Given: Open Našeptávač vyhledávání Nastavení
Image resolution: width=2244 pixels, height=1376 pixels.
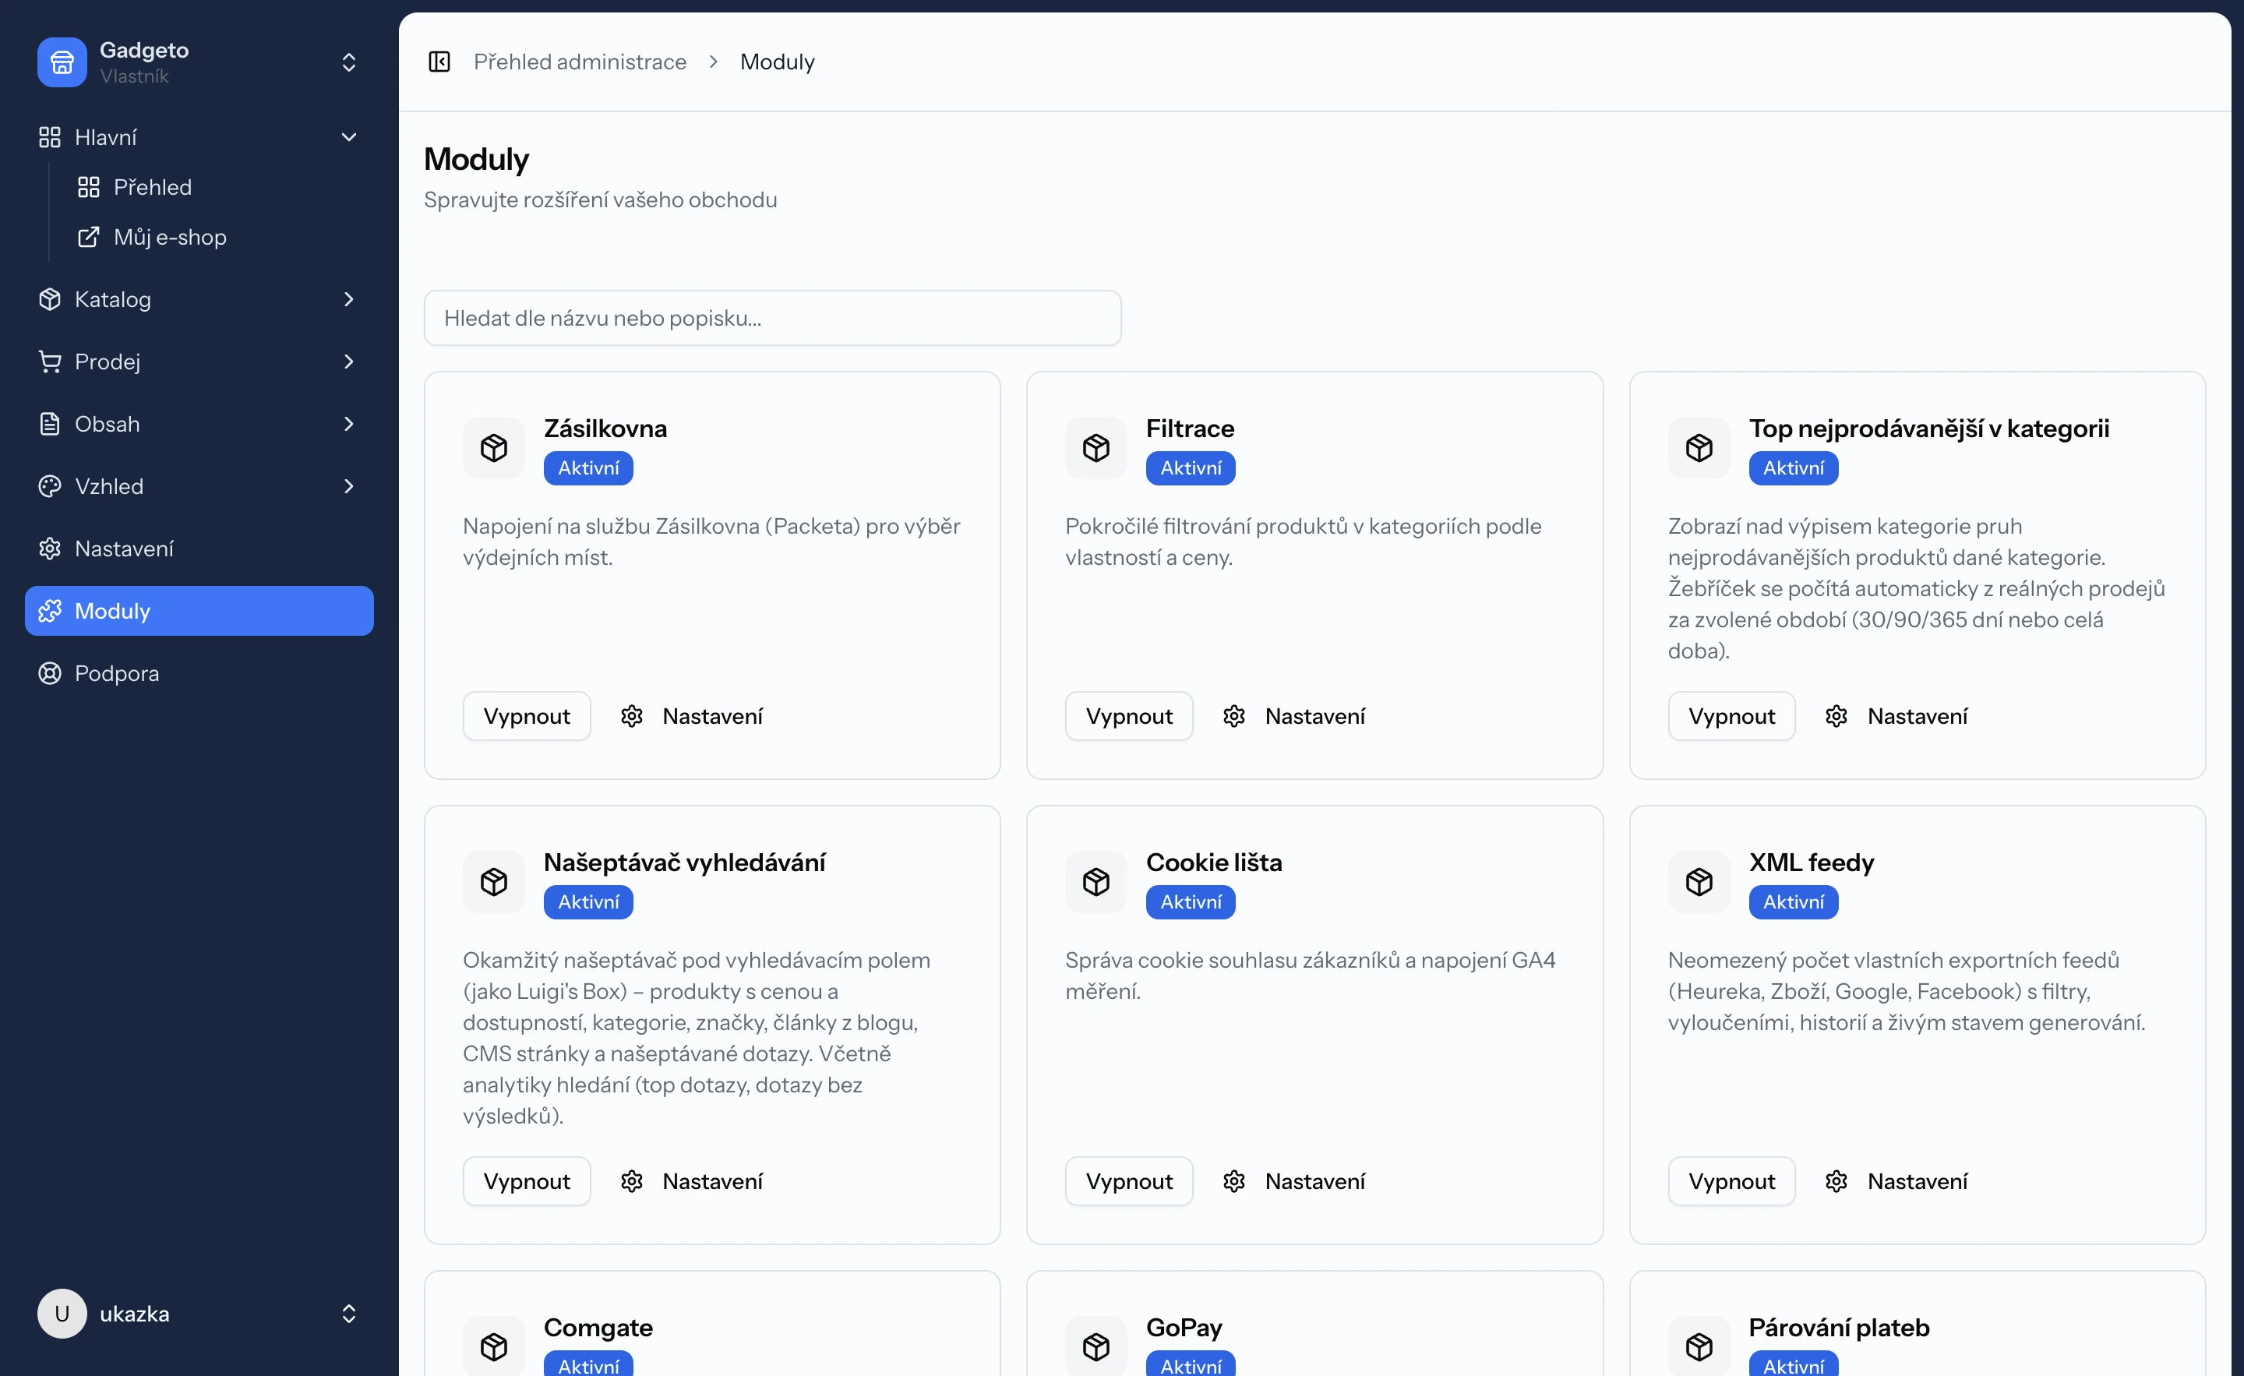Looking at the screenshot, I should click(x=692, y=1181).
